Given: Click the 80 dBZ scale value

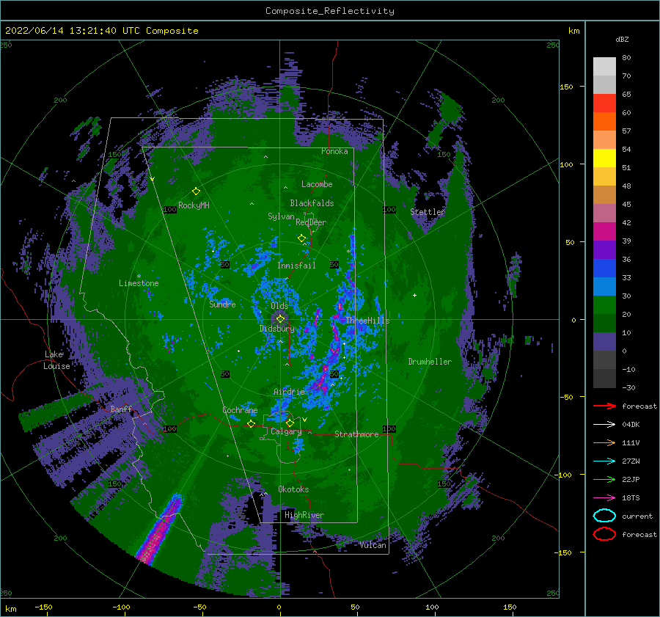Looking at the screenshot, I should click(x=626, y=57).
